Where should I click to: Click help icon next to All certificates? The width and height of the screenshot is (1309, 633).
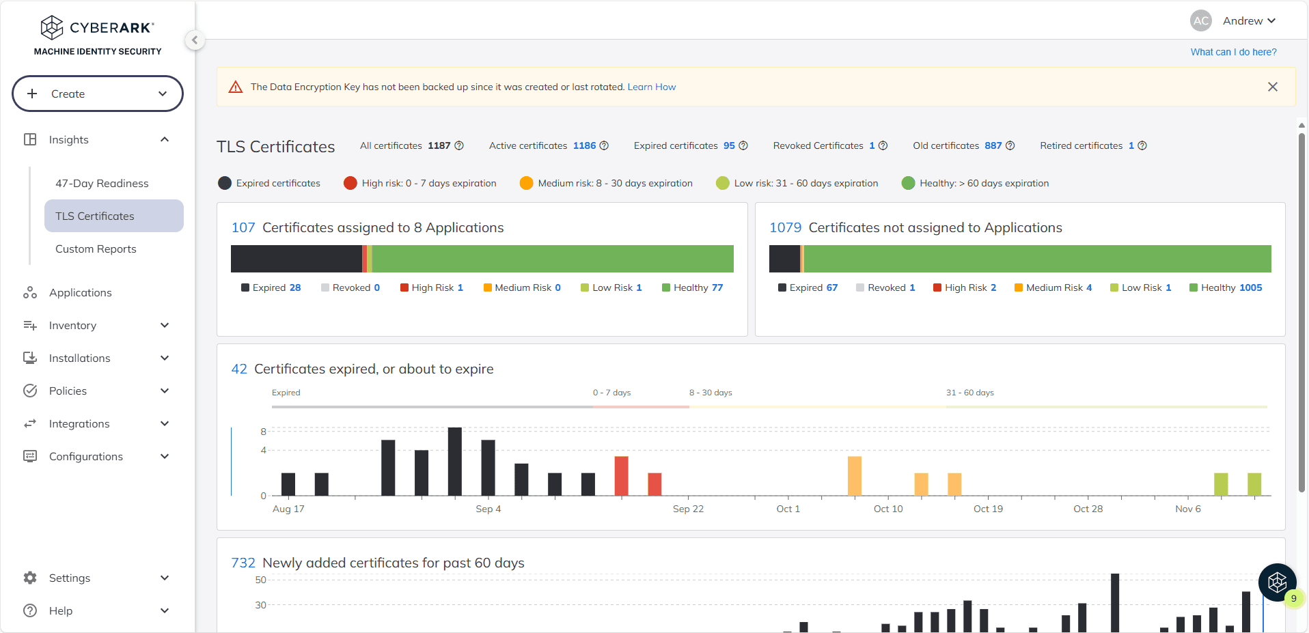459,145
